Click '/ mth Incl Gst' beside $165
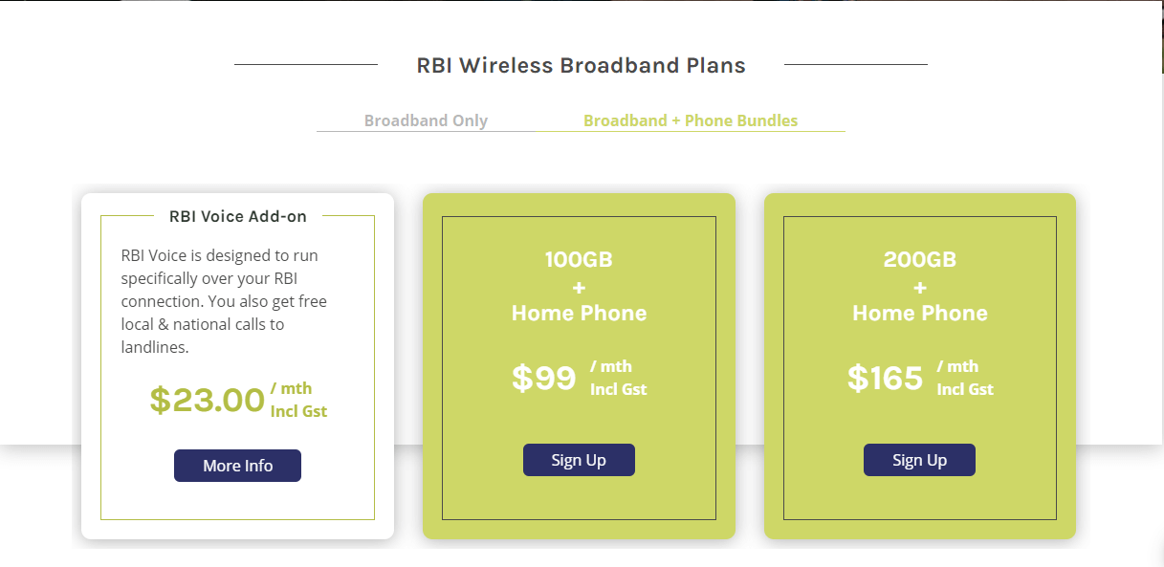1164x567 pixels. coord(964,378)
